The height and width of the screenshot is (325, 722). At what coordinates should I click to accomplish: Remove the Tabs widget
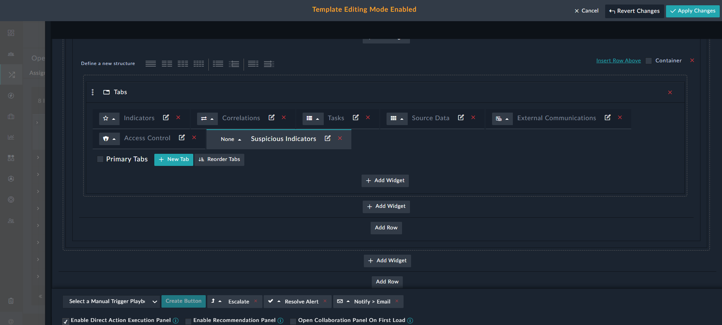point(670,93)
